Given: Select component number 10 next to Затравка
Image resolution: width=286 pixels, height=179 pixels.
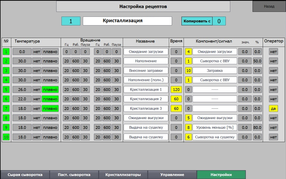Looking at the screenshot, I should [x=188, y=71].
